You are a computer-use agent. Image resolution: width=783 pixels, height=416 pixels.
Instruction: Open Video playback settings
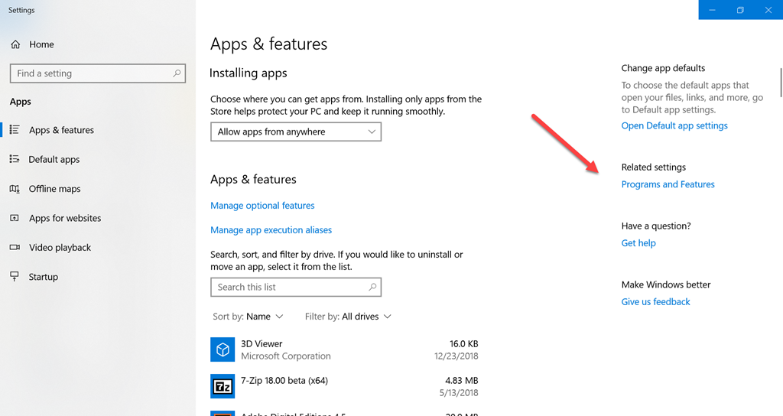click(60, 248)
